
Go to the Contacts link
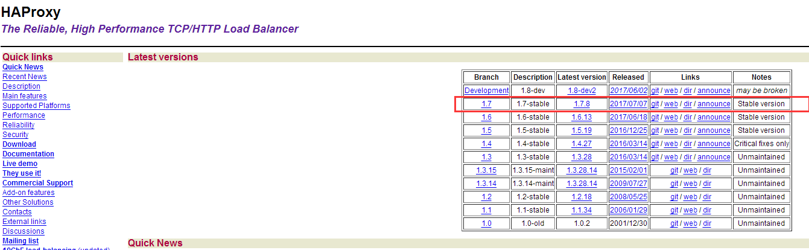(x=17, y=212)
